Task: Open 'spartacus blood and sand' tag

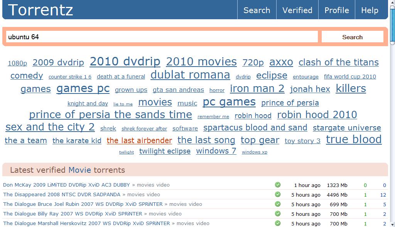Action: click(255, 128)
